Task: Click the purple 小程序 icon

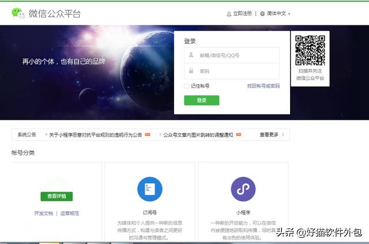Action: 243,189
